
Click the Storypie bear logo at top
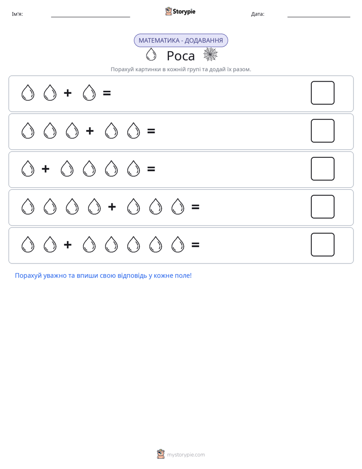pos(168,11)
